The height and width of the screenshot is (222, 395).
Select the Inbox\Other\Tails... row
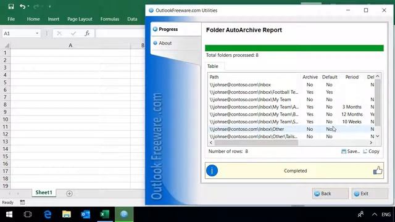(x=291, y=136)
